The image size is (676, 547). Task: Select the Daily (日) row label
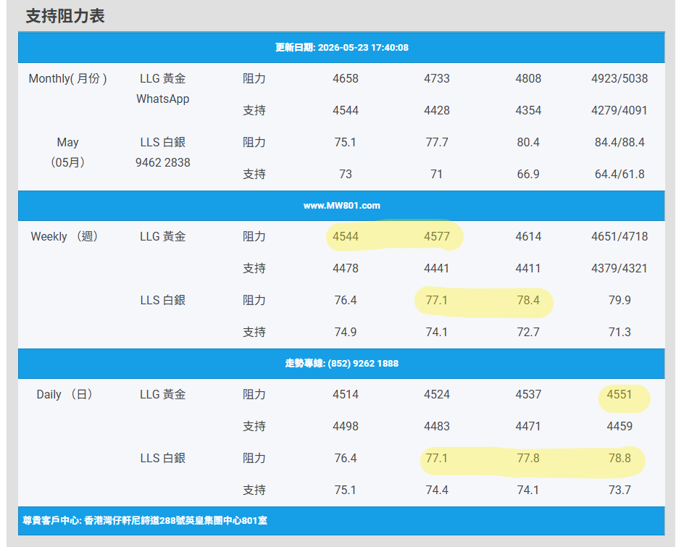[x=64, y=394]
